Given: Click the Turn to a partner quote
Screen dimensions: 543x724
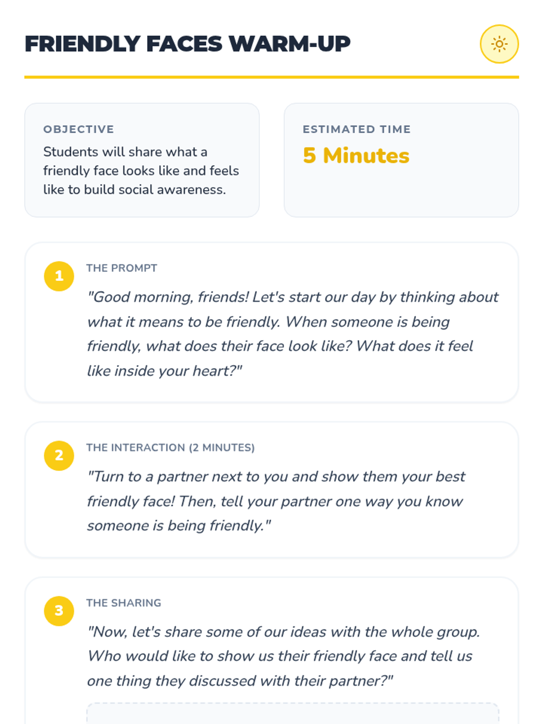Looking at the screenshot, I should pos(276,501).
